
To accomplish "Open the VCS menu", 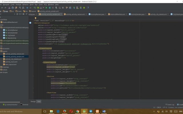I will [45, 5].
